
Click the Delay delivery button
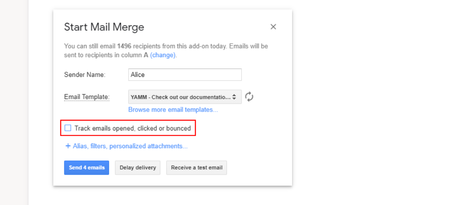138,168
